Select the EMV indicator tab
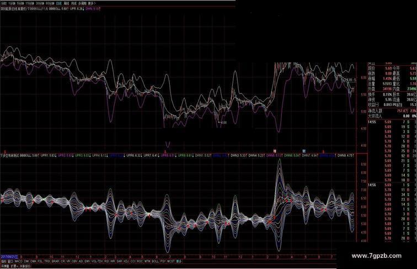 click(87, 261)
